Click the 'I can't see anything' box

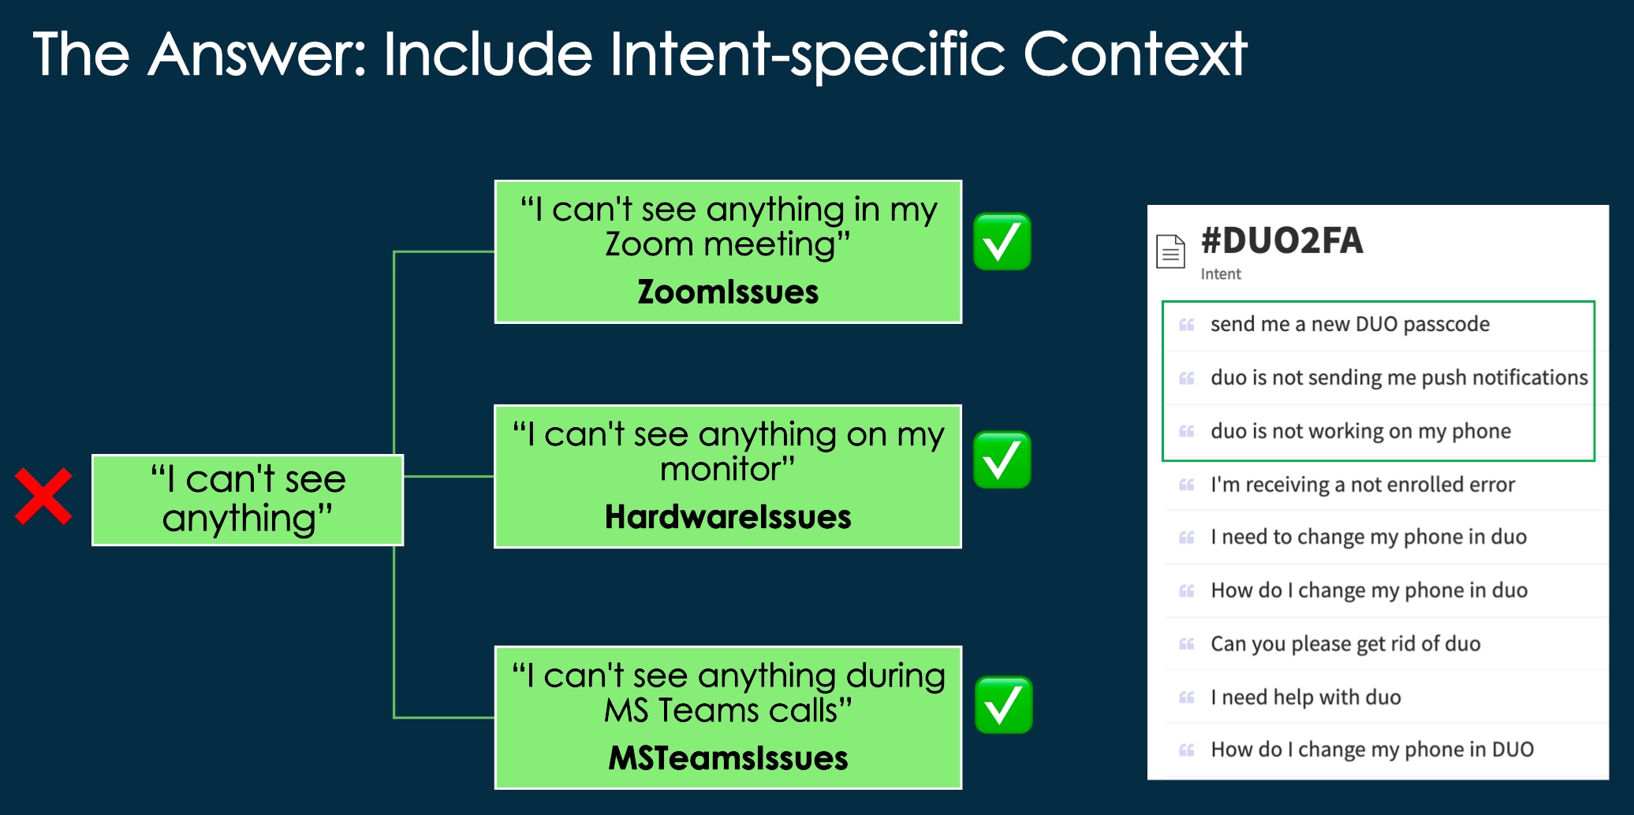pyautogui.click(x=248, y=500)
